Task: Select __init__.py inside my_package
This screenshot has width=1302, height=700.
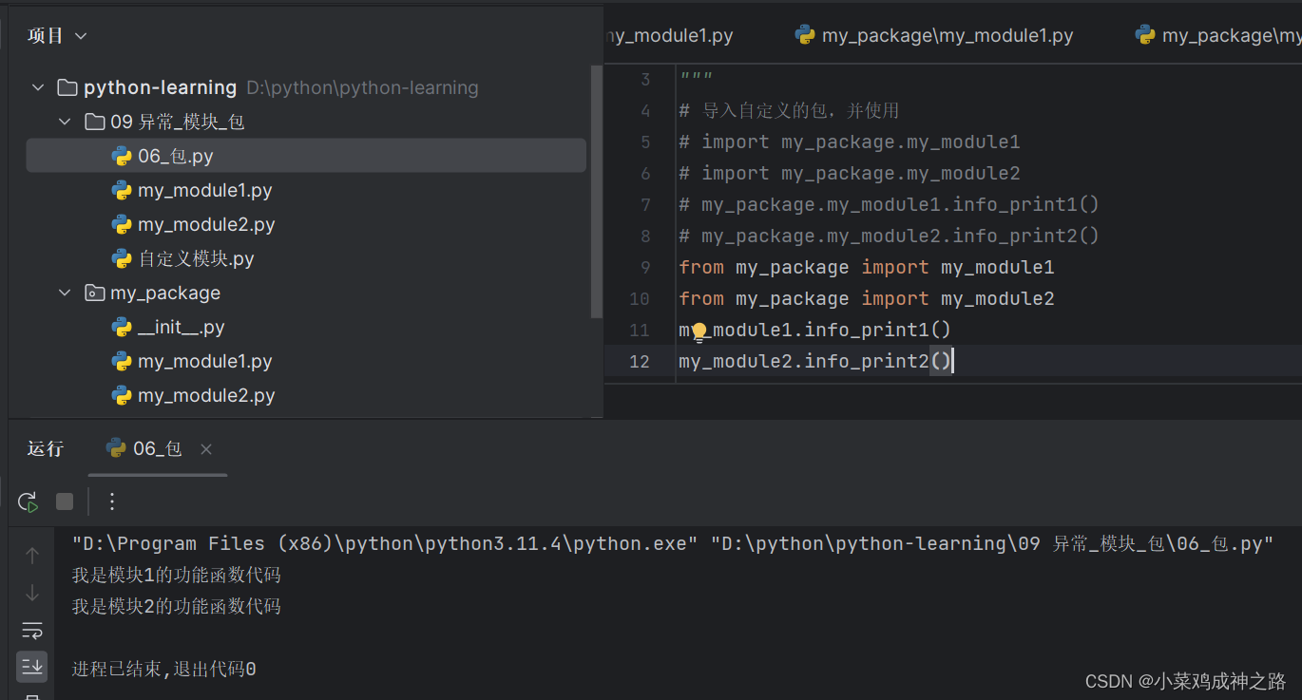Action: [x=182, y=327]
